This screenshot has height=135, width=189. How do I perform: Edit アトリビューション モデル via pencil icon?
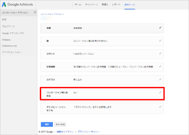coord(160,107)
